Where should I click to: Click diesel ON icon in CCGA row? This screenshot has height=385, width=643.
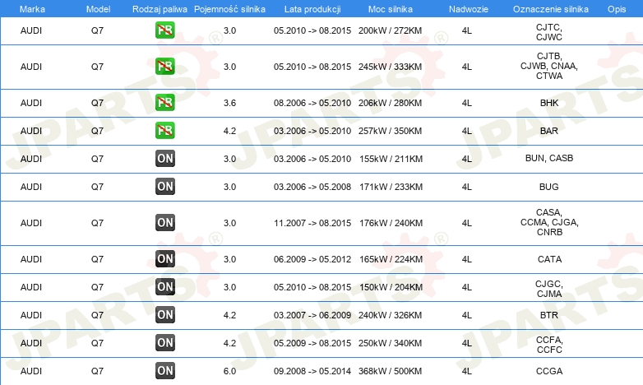164,370
